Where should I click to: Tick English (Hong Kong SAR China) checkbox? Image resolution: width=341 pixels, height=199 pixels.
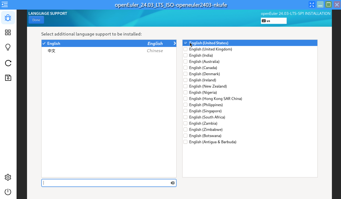[185, 98]
